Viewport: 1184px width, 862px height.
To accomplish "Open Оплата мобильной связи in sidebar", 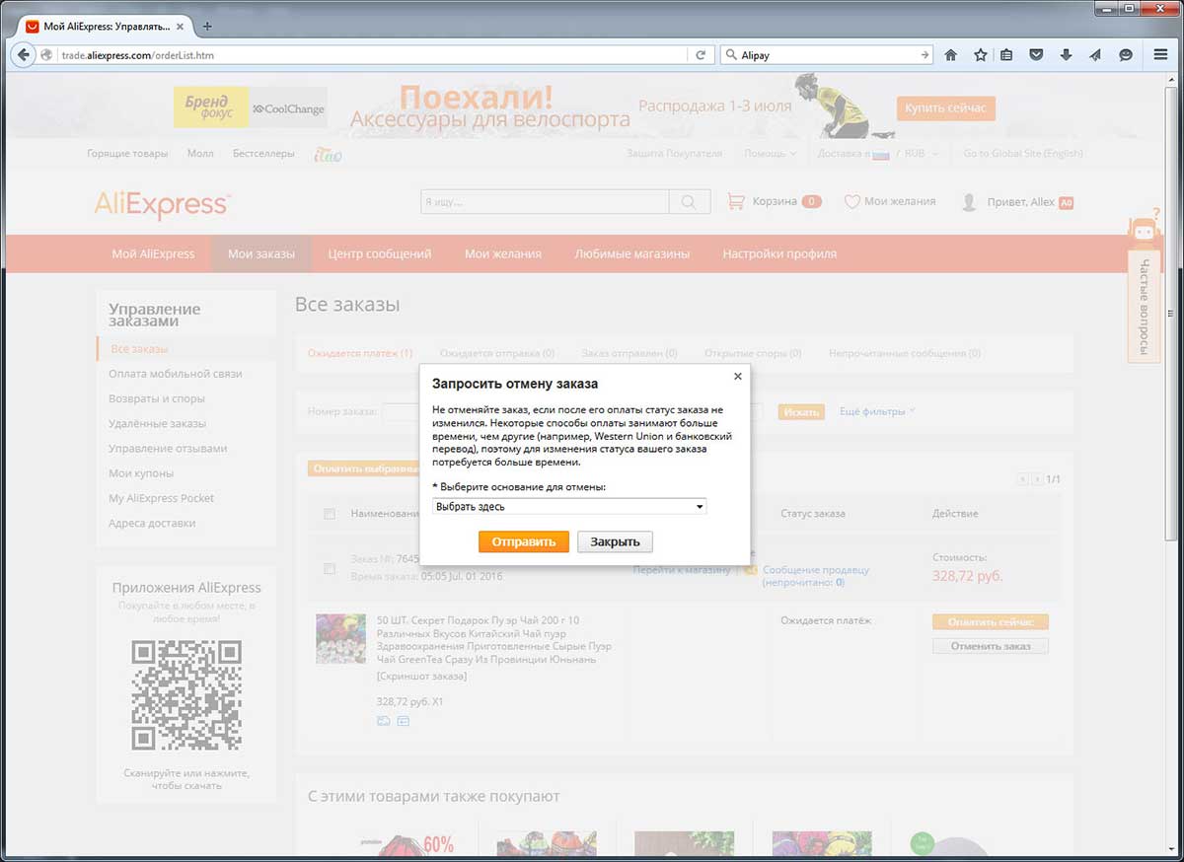I will (176, 374).
